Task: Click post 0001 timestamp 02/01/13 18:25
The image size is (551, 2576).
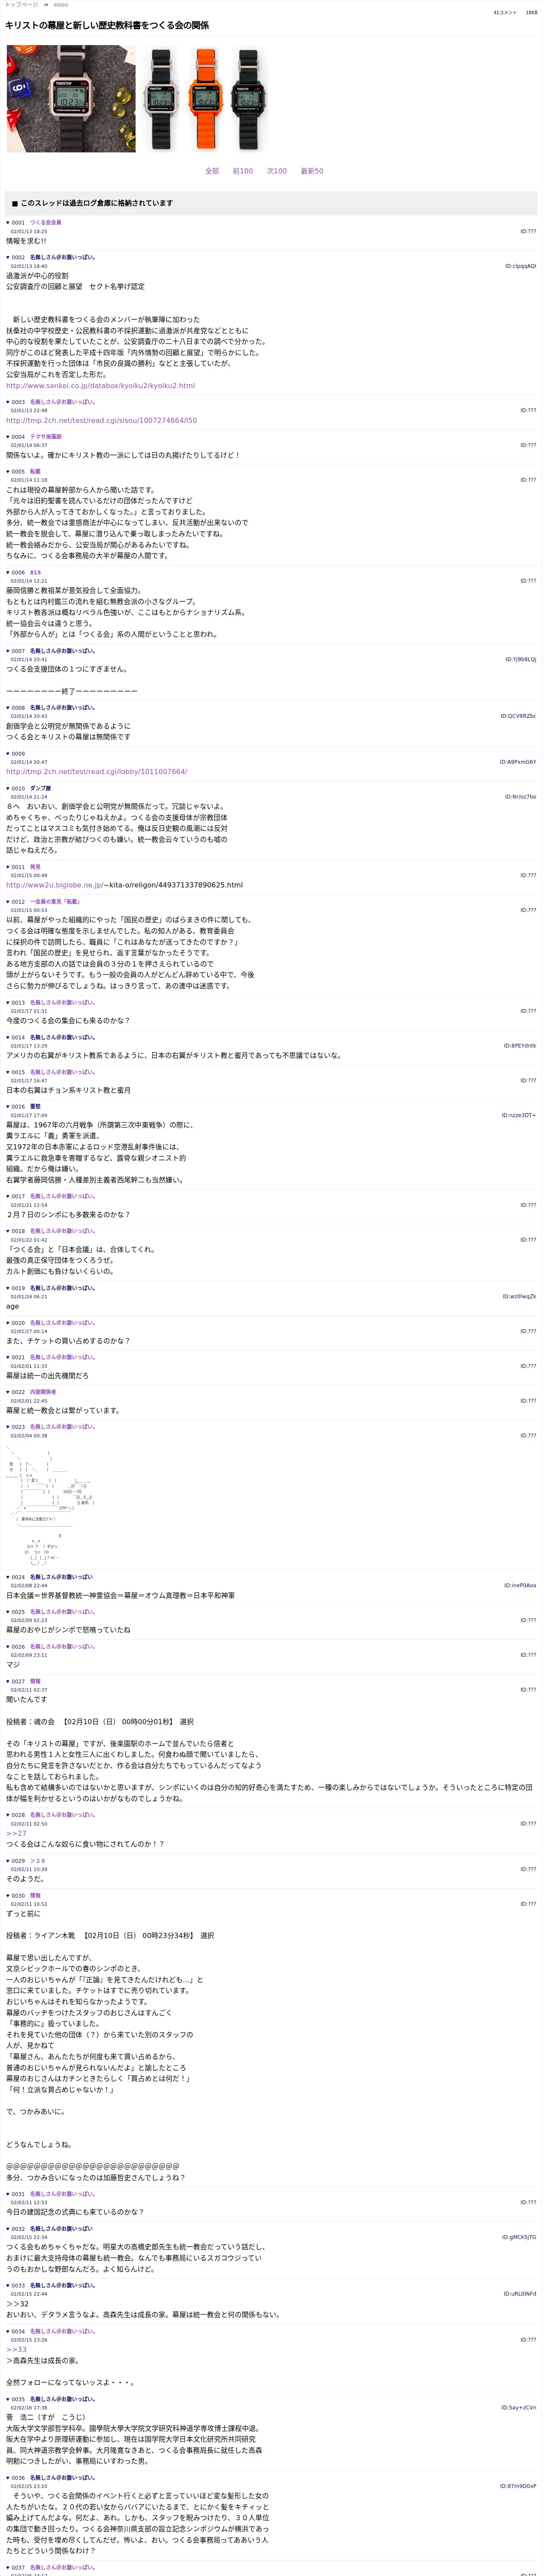Action: click(29, 232)
